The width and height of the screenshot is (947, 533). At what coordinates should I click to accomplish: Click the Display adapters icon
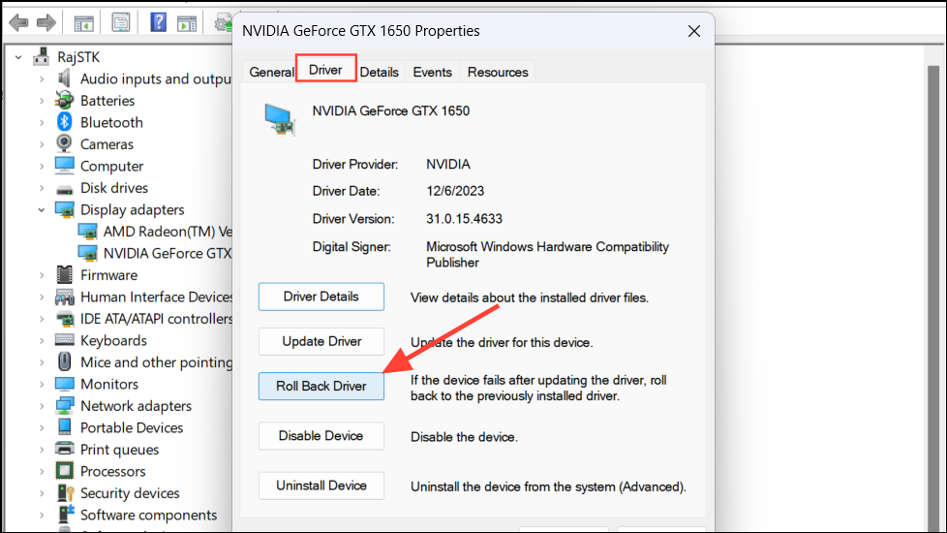click(x=64, y=209)
